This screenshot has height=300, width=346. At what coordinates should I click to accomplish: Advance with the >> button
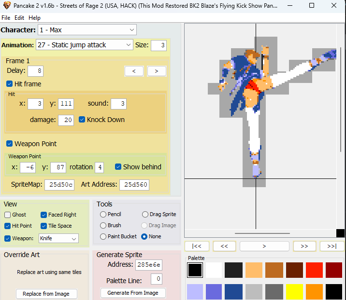[x=304, y=246]
